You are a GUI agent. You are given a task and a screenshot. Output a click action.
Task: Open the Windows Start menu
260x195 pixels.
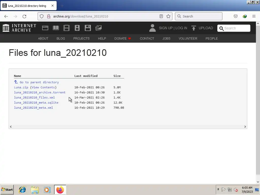click(7, 189)
